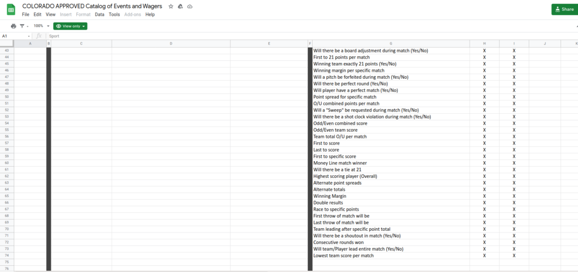The width and height of the screenshot is (578, 272).
Task: Select column G header
Action: 391,43
